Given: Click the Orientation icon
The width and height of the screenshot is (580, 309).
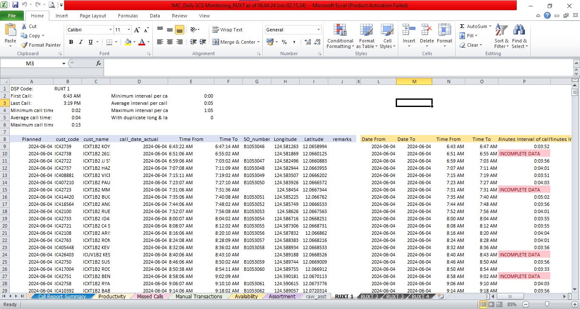Looking at the screenshot, I should tap(194, 30).
